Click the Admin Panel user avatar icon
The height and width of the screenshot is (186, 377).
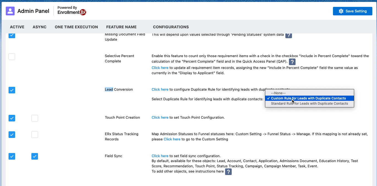(10, 11)
